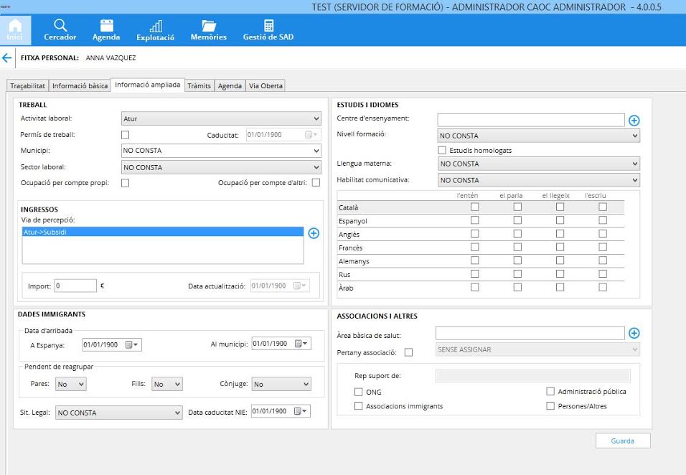
Task: Add a new Via de percepció entry
Action: click(314, 233)
